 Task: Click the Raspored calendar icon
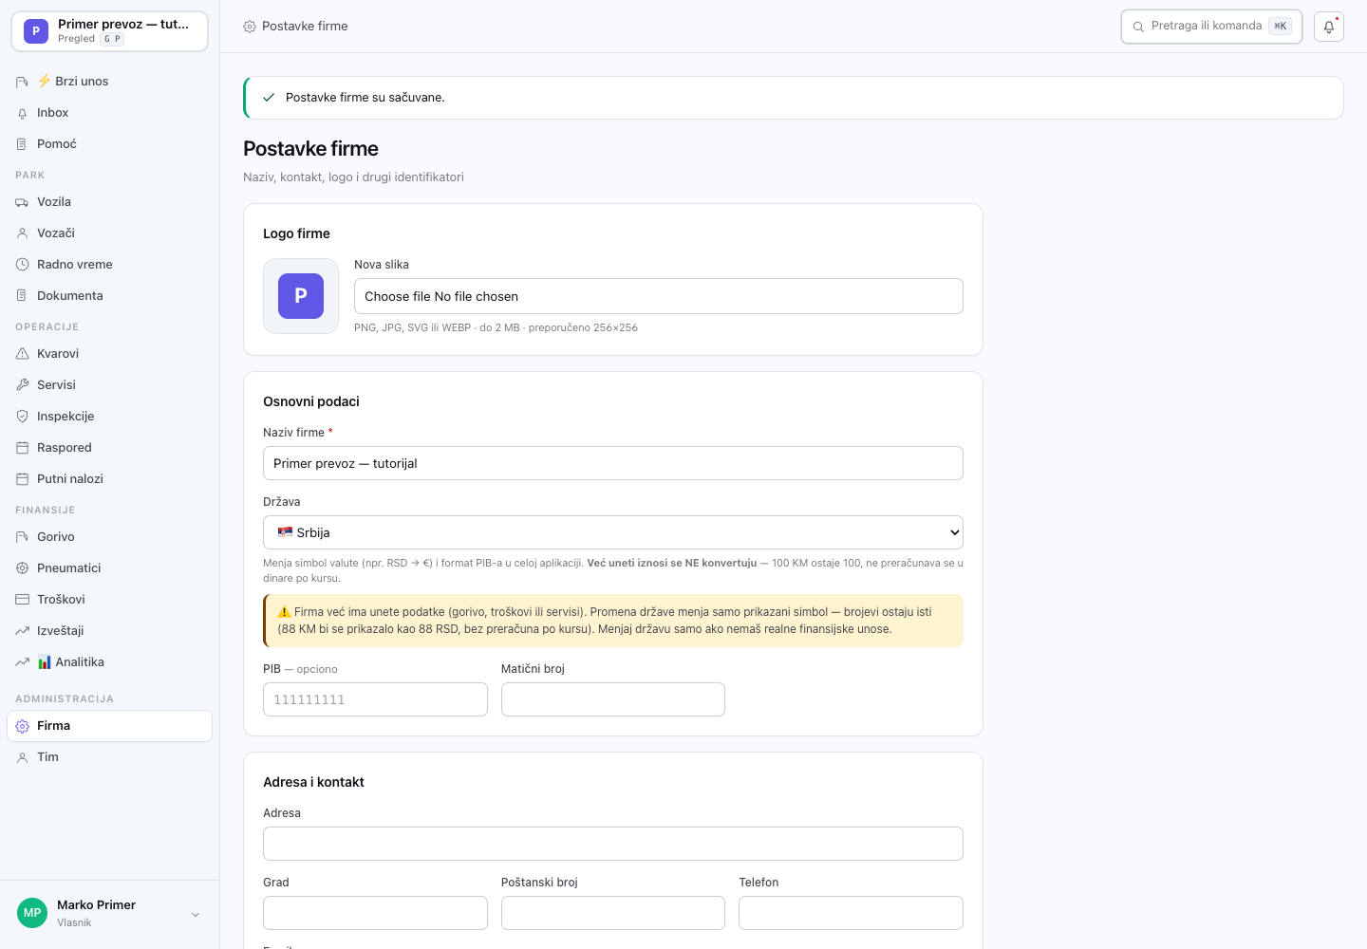[22, 448]
